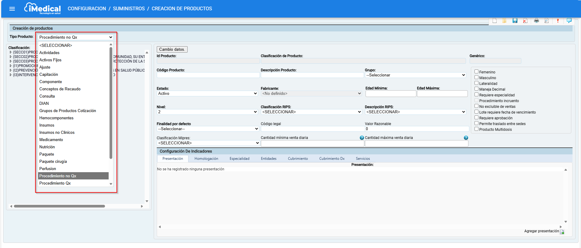
Task: Check the Requiere especialidad option
Action: pyautogui.click(x=476, y=95)
